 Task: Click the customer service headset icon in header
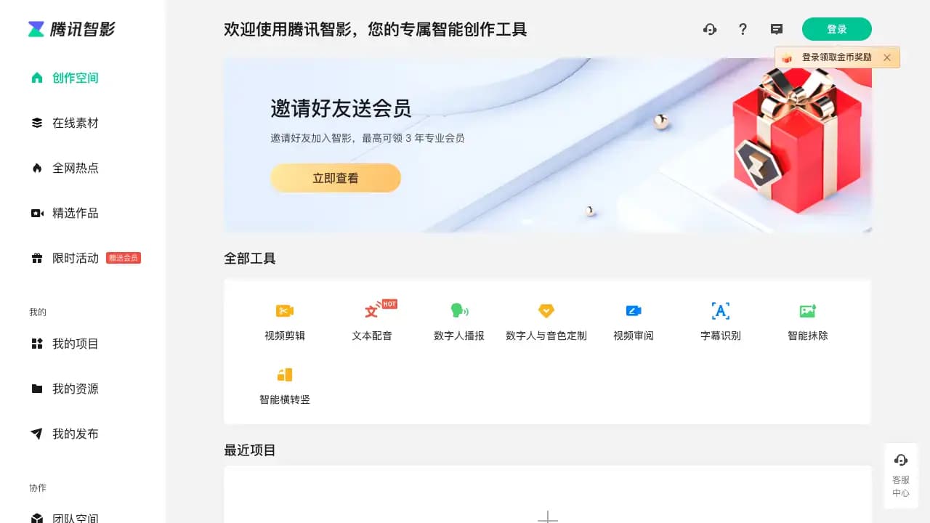click(710, 29)
